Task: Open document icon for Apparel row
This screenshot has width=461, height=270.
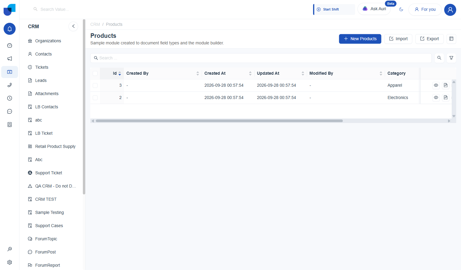Action: [x=446, y=85]
